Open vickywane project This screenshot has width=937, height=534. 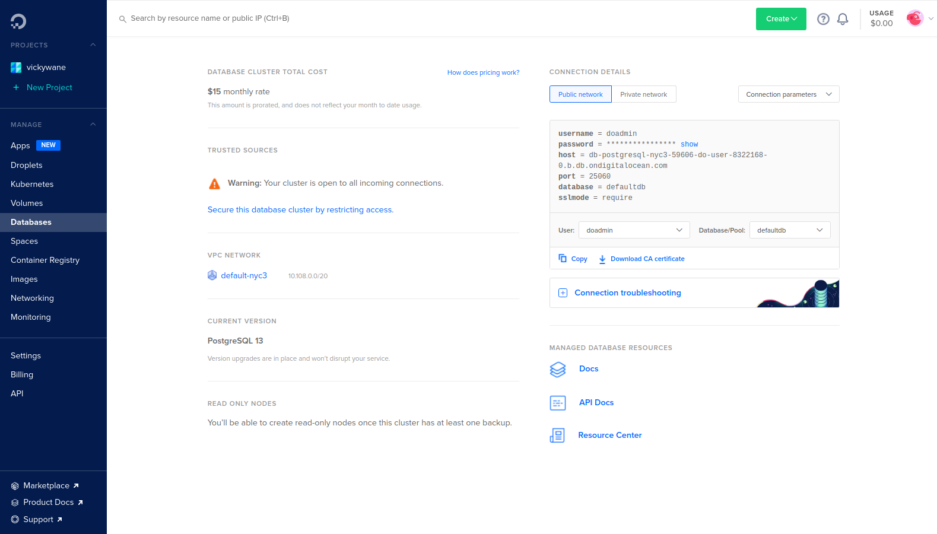tap(46, 68)
